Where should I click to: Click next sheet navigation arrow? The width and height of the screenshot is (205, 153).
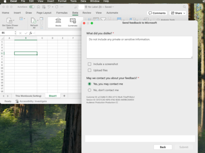[x=8, y=96]
